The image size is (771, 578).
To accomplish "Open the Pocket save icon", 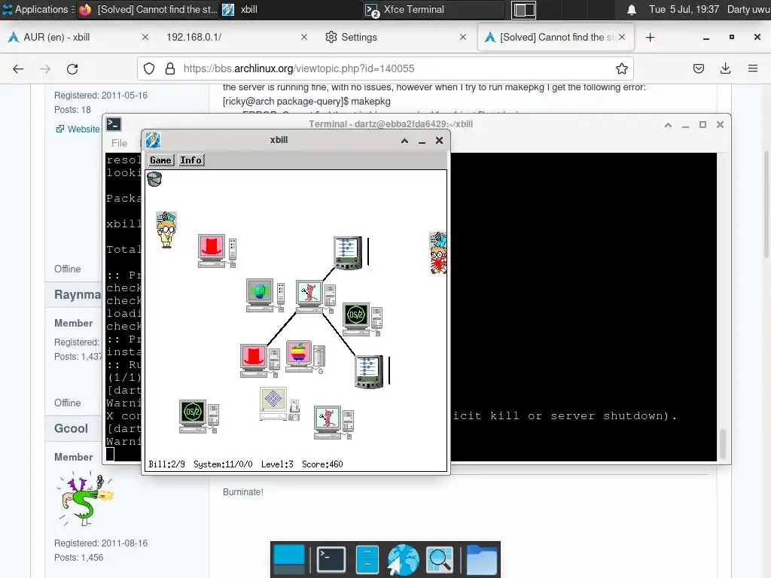I will coord(699,68).
